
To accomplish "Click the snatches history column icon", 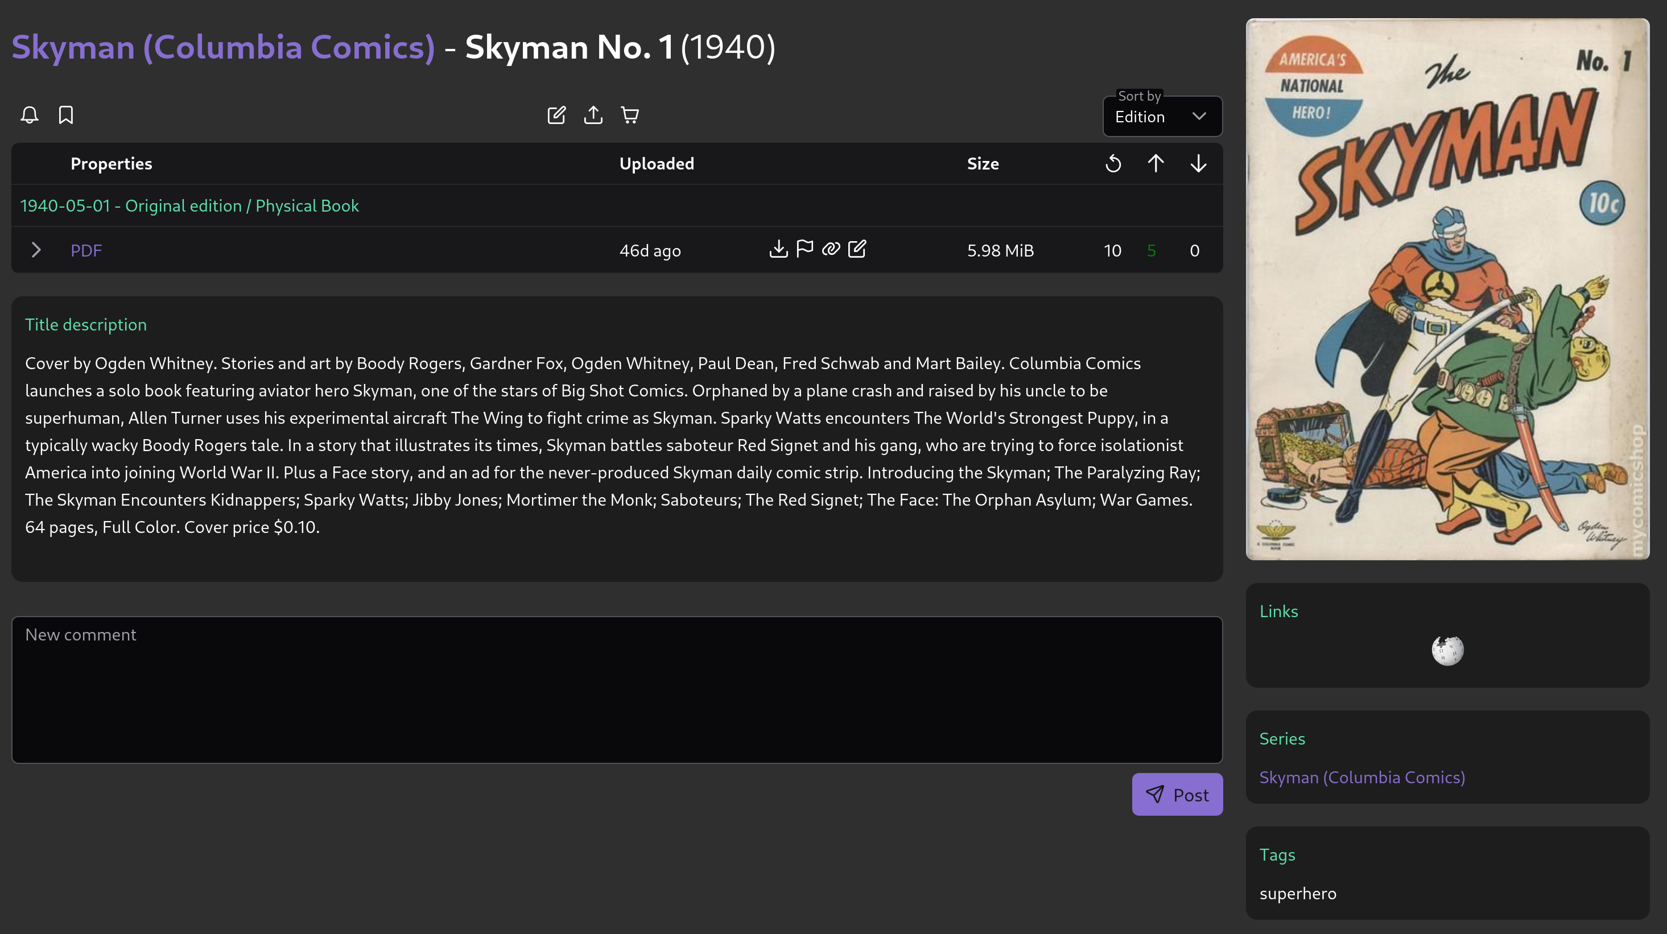I will pos(1113,164).
